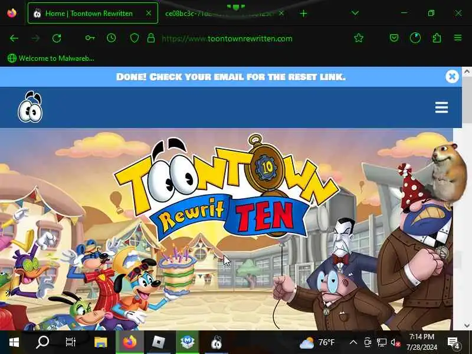Open saved passwords key icon
The width and height of the screenshot is (472, 354).
coord(90,38)
